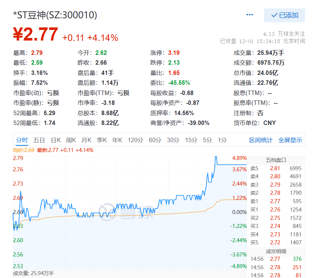
Task: Switch to 120分 interval chart
Action: pos(135,140)
